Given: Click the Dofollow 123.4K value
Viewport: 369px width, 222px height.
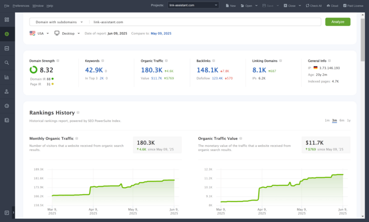Looking at the screenshot, I should pyautogui.click(x=217, y=78).
